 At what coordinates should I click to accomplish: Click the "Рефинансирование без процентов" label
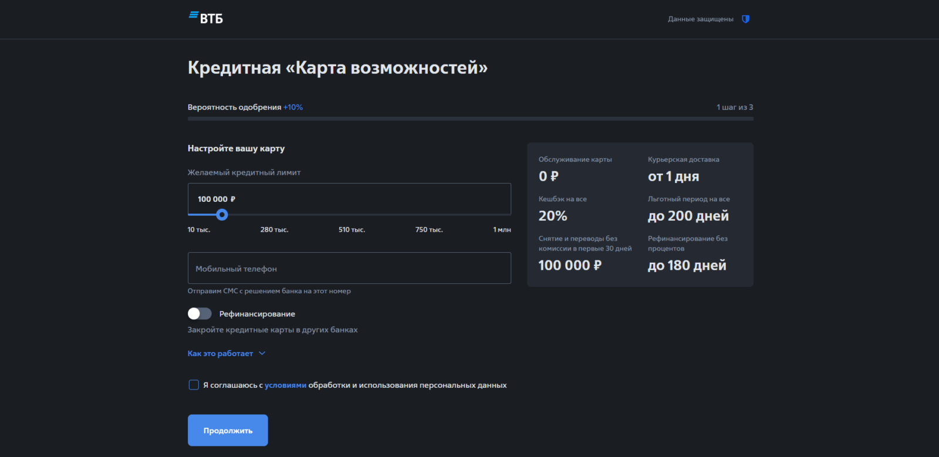click(x=687, y=243)
